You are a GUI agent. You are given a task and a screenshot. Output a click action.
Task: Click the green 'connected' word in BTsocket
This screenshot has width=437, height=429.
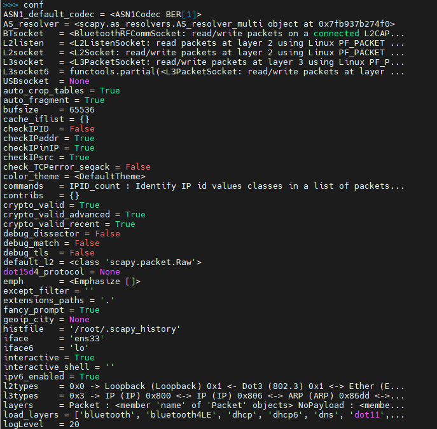click(336, 34)
